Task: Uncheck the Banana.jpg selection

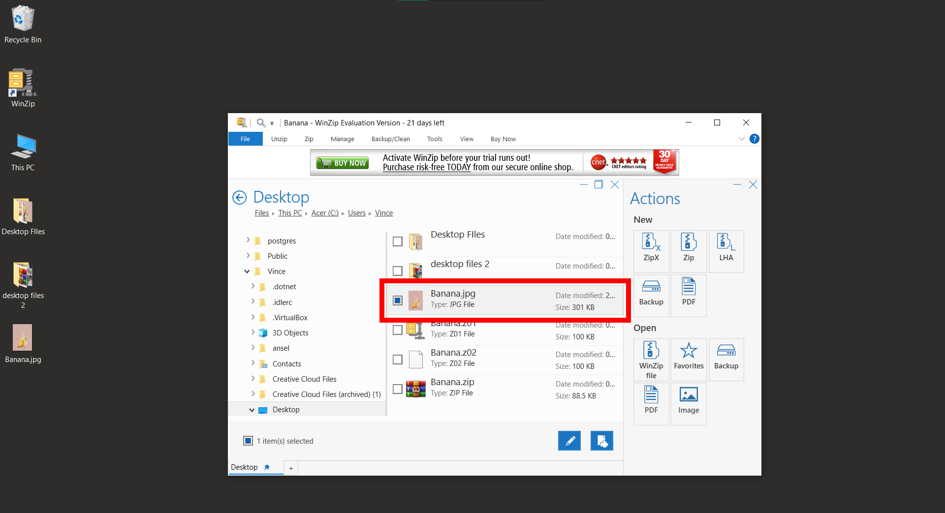Action: pos(397,300)
